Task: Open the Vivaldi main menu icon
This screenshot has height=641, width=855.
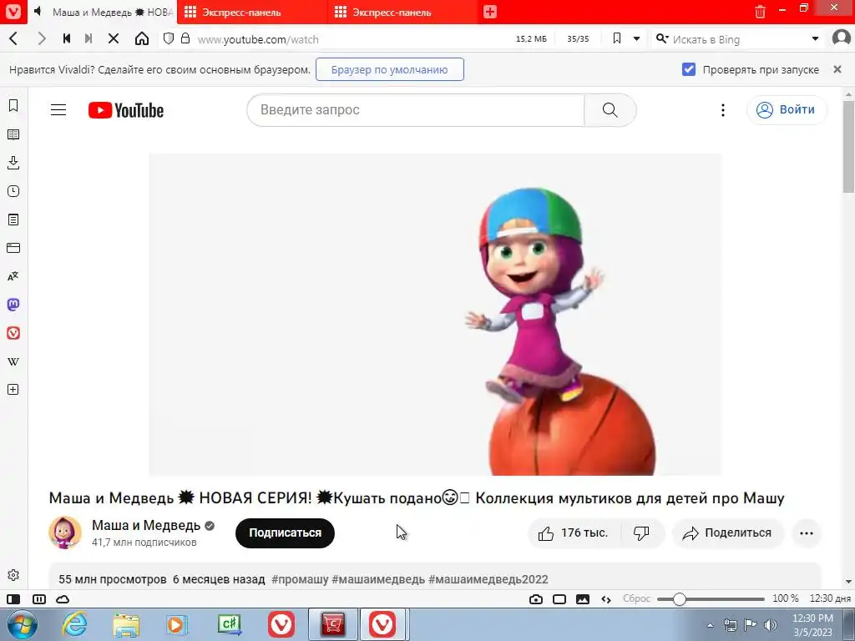Action: [x=13, y=12]
